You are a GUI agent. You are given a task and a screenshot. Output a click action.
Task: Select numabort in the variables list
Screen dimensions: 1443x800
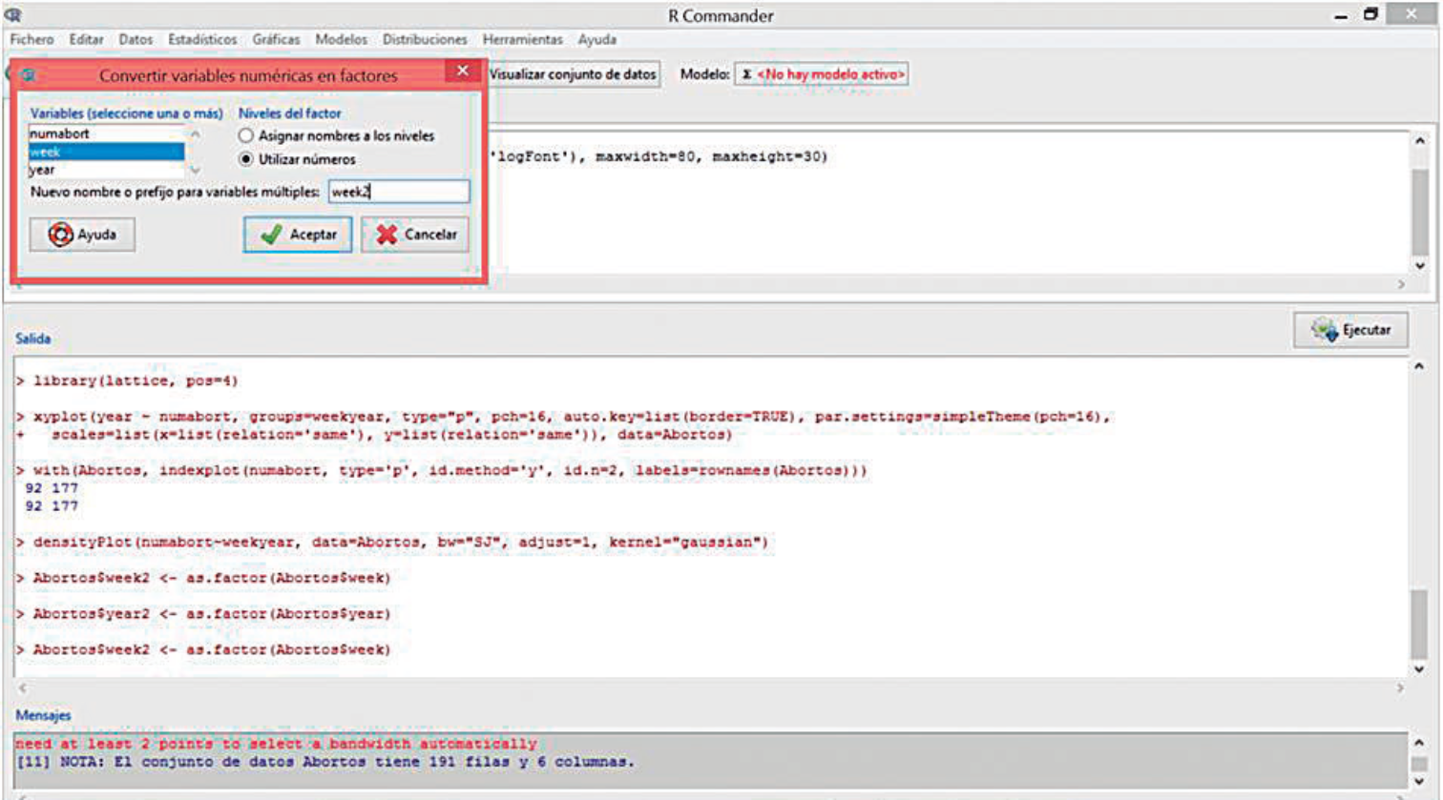106,134
